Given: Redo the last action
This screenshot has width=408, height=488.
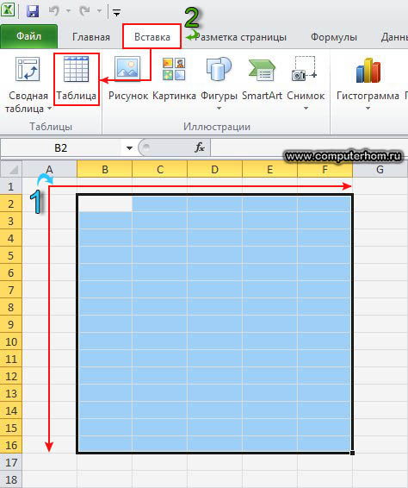Looking at the screenshot, I should pos(84,11).
